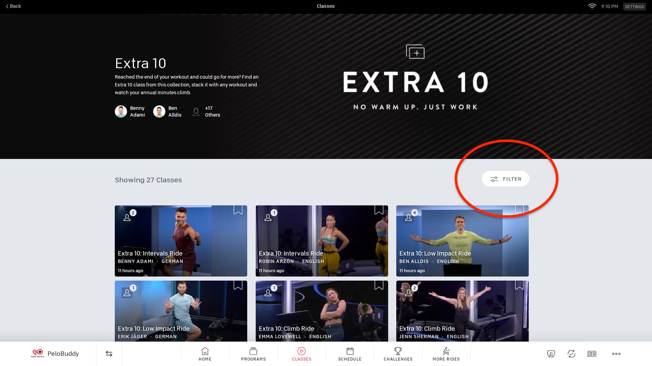Click the add-to-collection stack icon
The image size is (652, 366).
415,52
